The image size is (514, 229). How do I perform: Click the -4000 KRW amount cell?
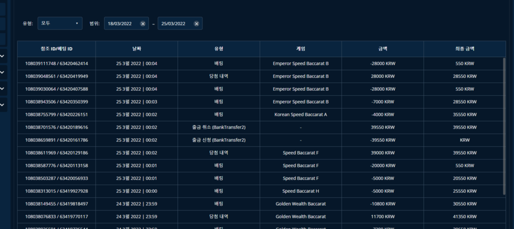(x=382, y=114)
